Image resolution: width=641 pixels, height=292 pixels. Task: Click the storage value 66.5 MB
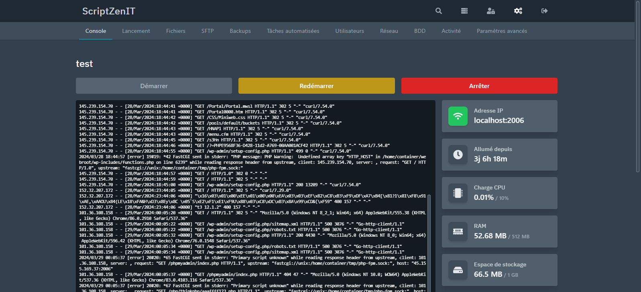click(488, 274)
